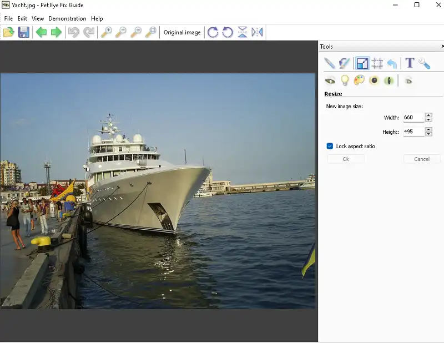The height and width of the screenshot is (343, 444).
Task: Uncheck Lock aspect ratio
Action: point(330,146)
